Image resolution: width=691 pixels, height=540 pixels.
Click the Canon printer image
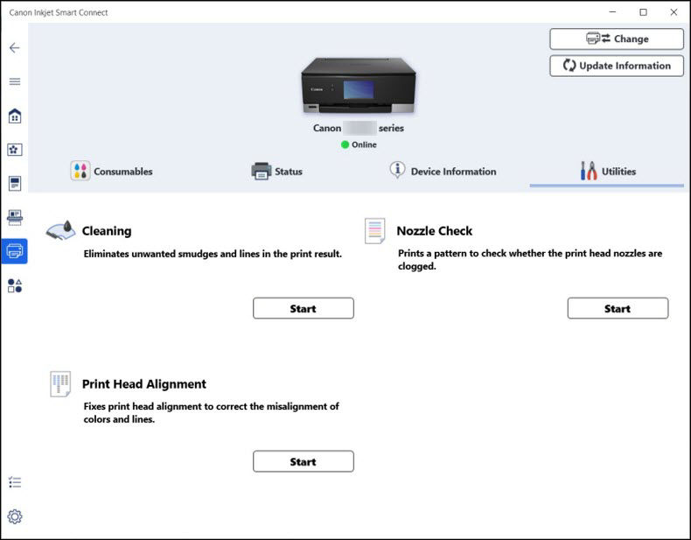point(359,88)
